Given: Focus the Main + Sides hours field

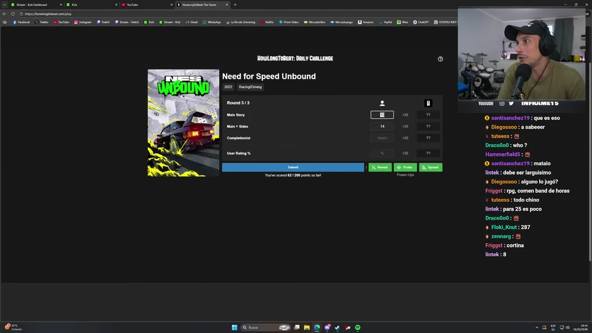Looking at the screenshot, I should coord(382,126).
